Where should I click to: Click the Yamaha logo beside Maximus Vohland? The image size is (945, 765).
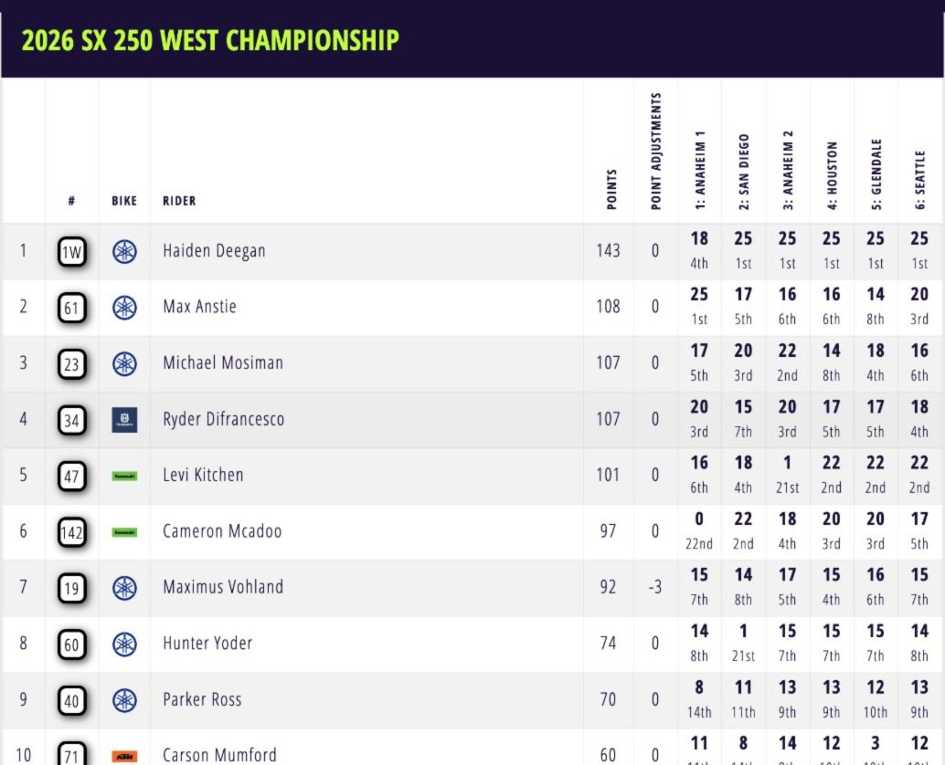point(124,588)
